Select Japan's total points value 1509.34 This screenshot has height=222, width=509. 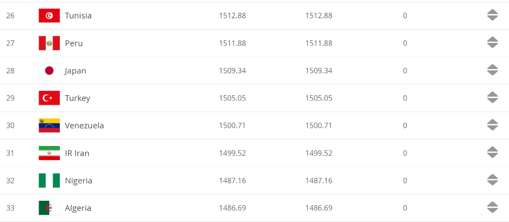[232, 70]
